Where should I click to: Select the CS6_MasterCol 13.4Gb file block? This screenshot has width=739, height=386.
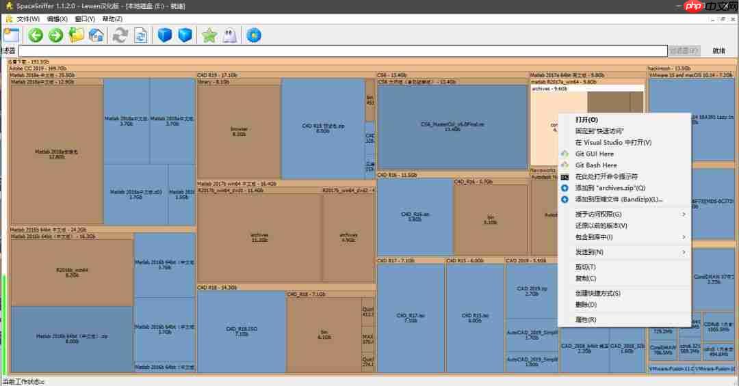click(452, 126)
